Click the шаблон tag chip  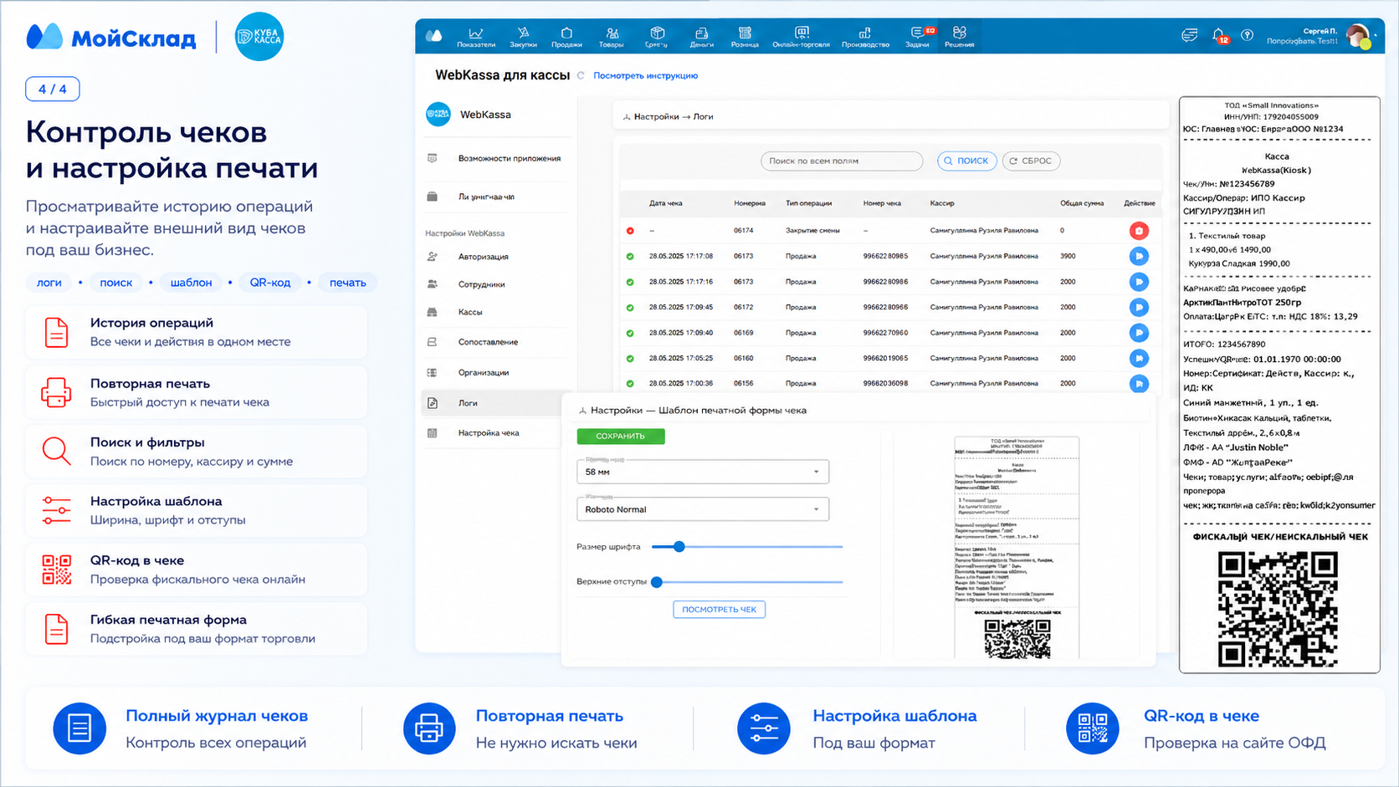coord(192,283)
